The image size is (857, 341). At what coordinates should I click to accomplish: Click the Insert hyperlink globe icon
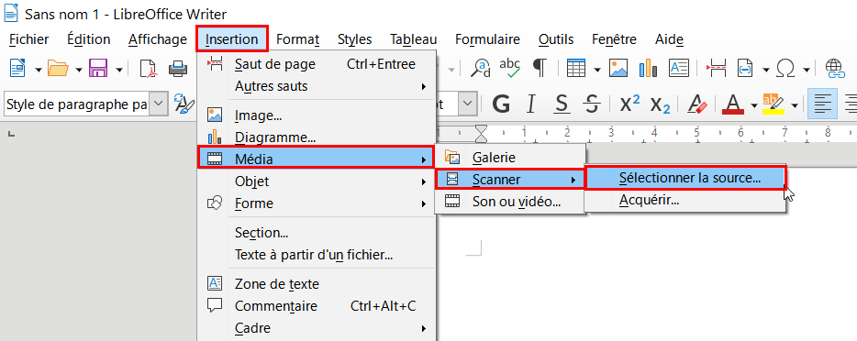click(x=835, y=68)
